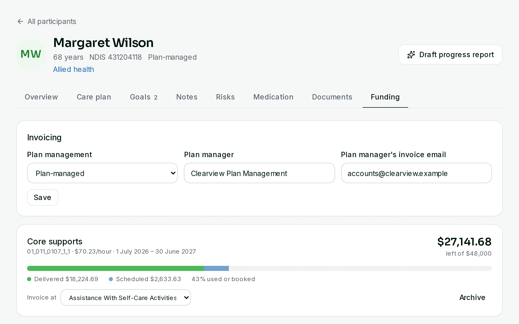This screenshot has width=519, height=324.
Task: Archive the Core supports budget
Action: pyautogui.click(x=472, y=297)
